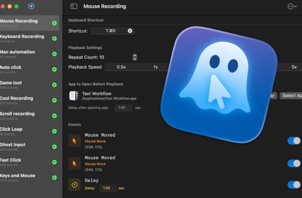Set playback speed to 1x
Viewport: 302px width, 198px height.
click(x=155, y=67)
